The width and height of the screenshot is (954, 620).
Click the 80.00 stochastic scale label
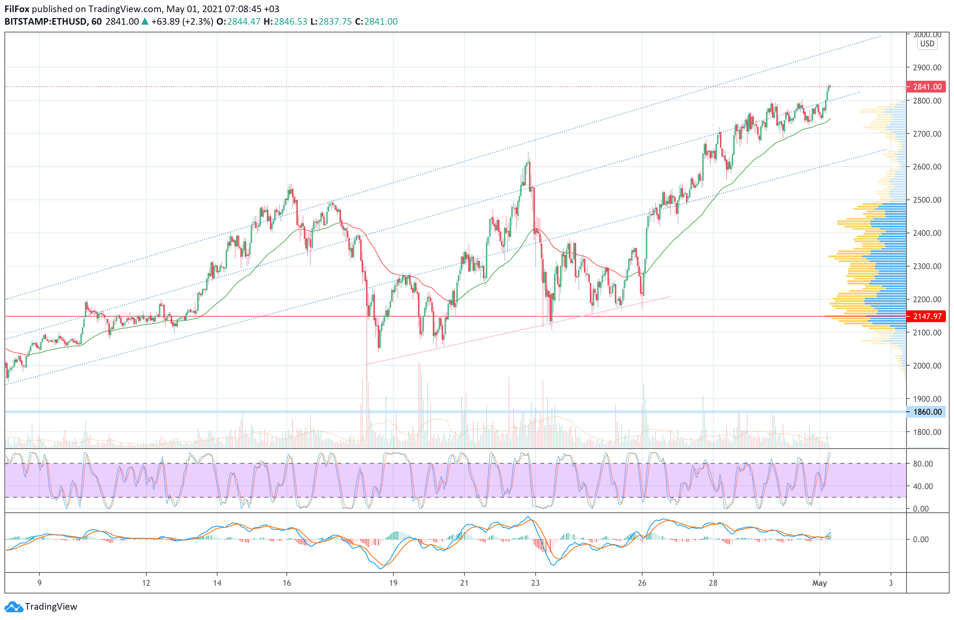click(x=923, y=464)
